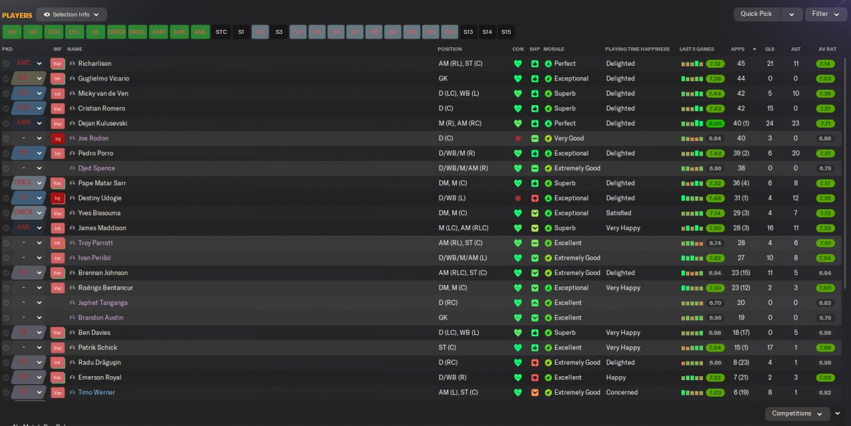Click the person icon beside Djed Spence
This screenshot has width=851, height=426.
pos(72,168)
